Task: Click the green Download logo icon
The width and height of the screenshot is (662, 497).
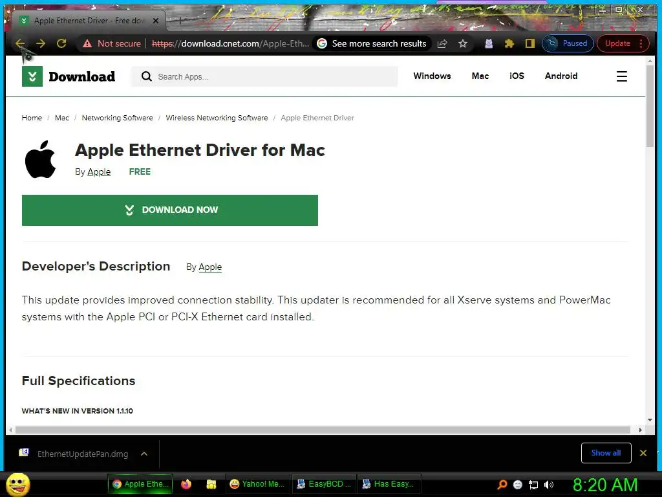Action: point(32,76)
